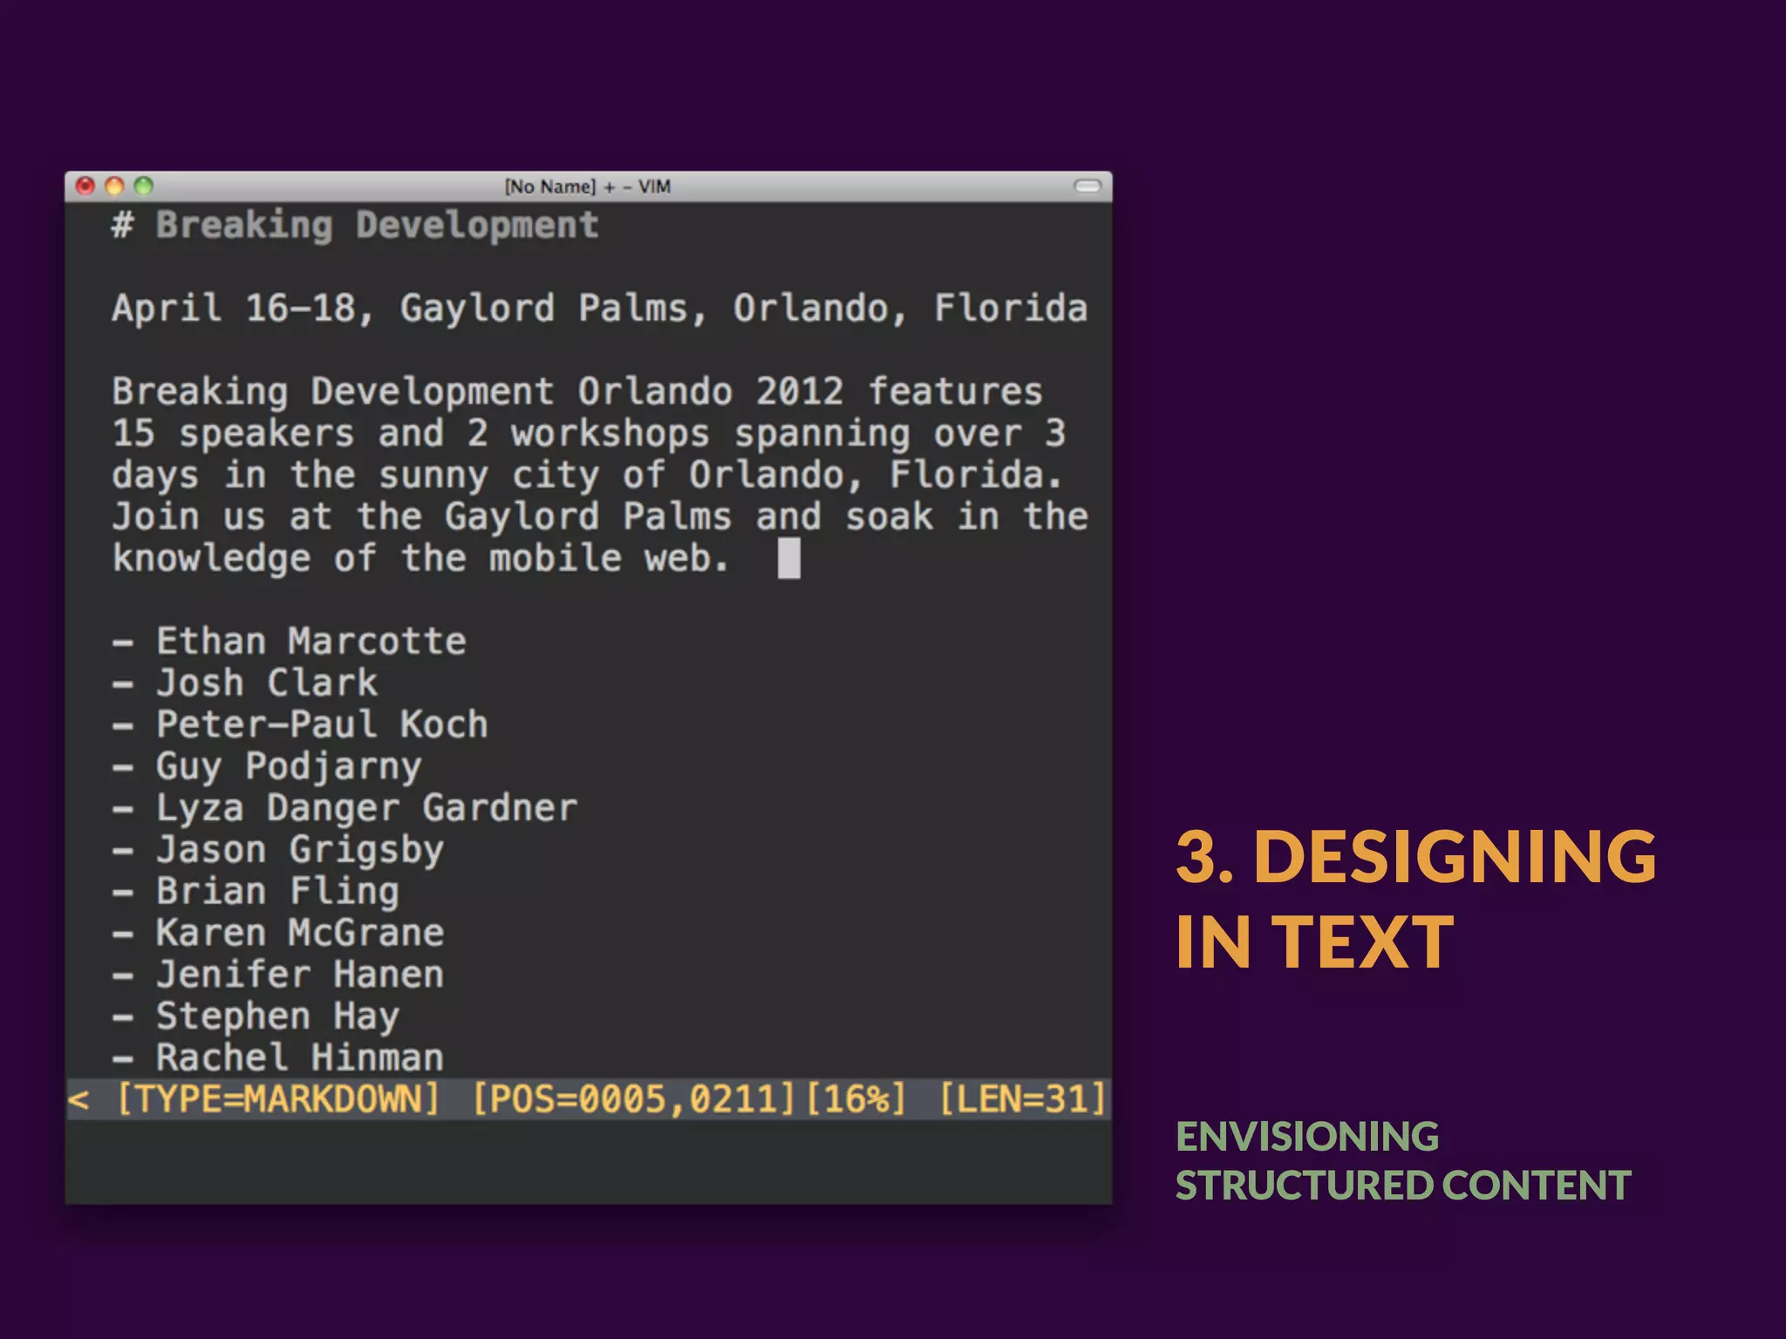Click the '# Breaking Development' heading line
1786x1339 pixels.
[355, 226]
